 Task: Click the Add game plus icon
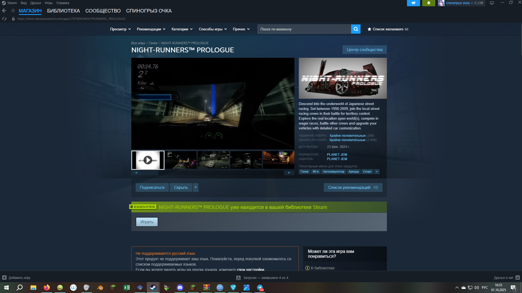(4, 278)
